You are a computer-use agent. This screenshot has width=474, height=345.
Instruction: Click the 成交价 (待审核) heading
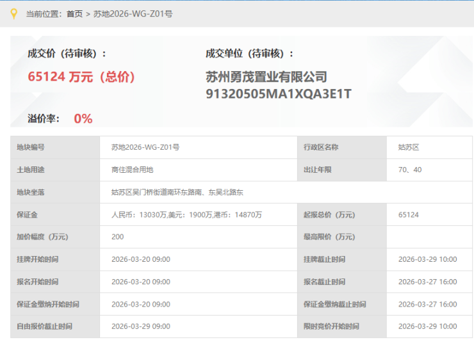[67, 54]
